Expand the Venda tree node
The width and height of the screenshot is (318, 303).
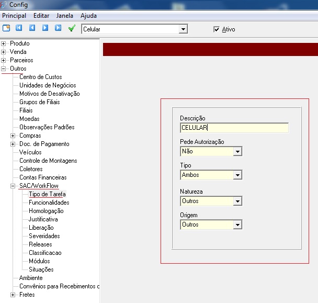3,52
